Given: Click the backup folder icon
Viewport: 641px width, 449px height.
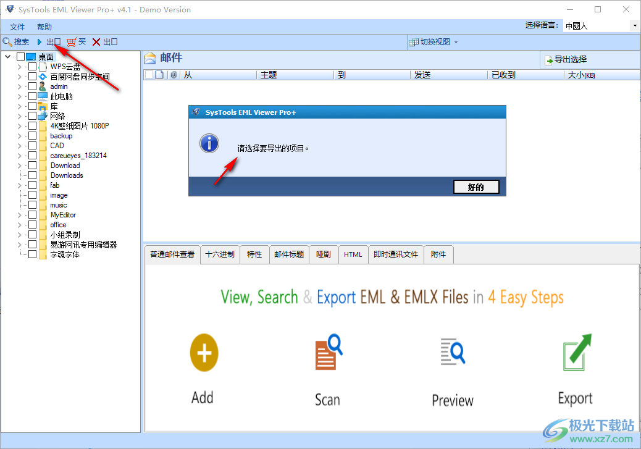Looking at the screenshot, I should [x=43, y=136].
